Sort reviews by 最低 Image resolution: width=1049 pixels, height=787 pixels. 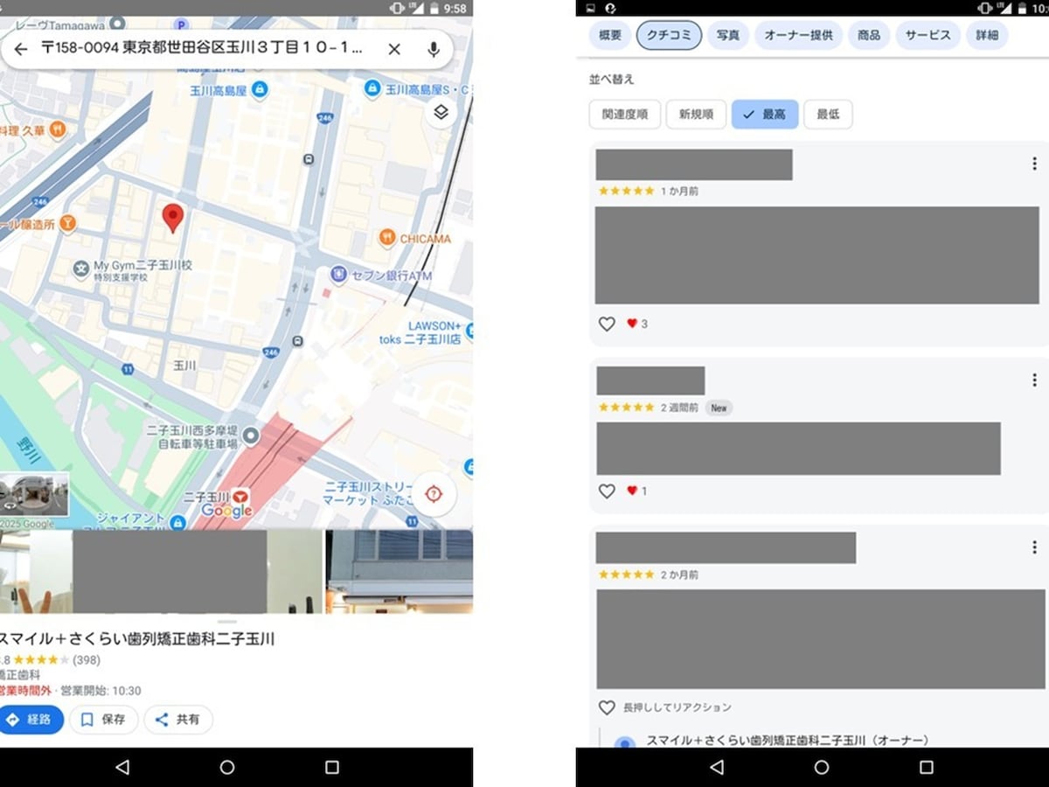click(828, 115)
